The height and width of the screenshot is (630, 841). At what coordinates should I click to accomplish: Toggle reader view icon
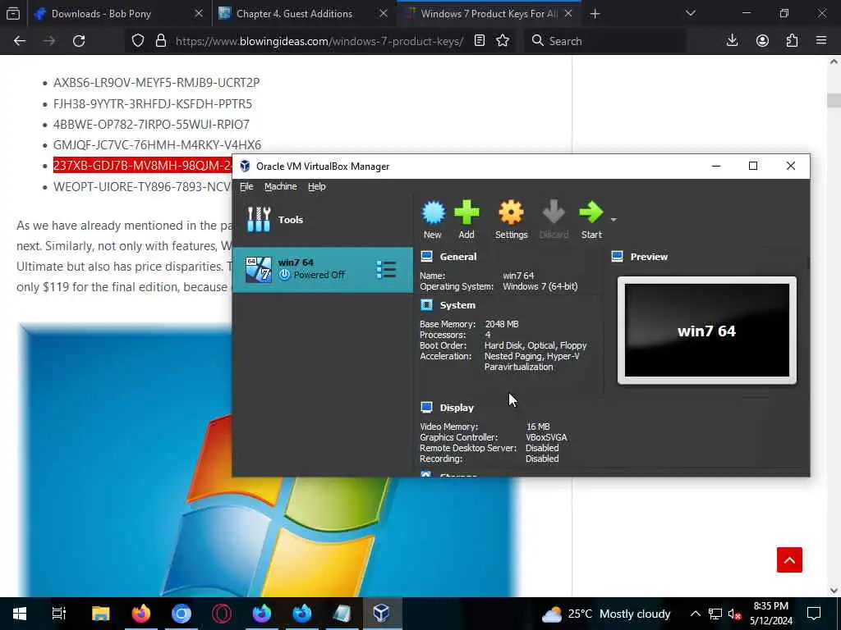(x=480, y=41)
